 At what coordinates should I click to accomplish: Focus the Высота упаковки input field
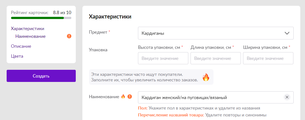[163, 58]
